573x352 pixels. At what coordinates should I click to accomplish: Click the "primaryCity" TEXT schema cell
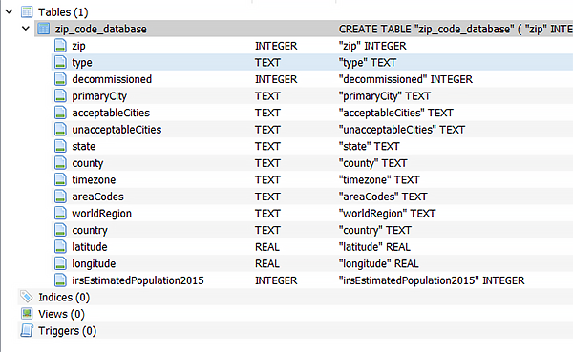(385, 96)
